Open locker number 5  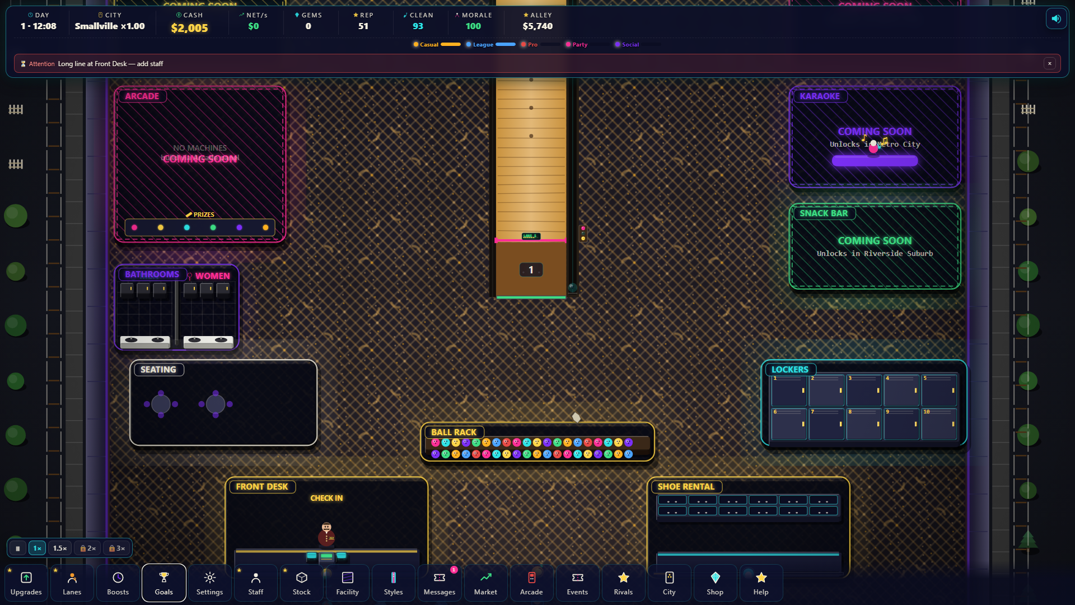pyautogui.click(x=939, y=390)
